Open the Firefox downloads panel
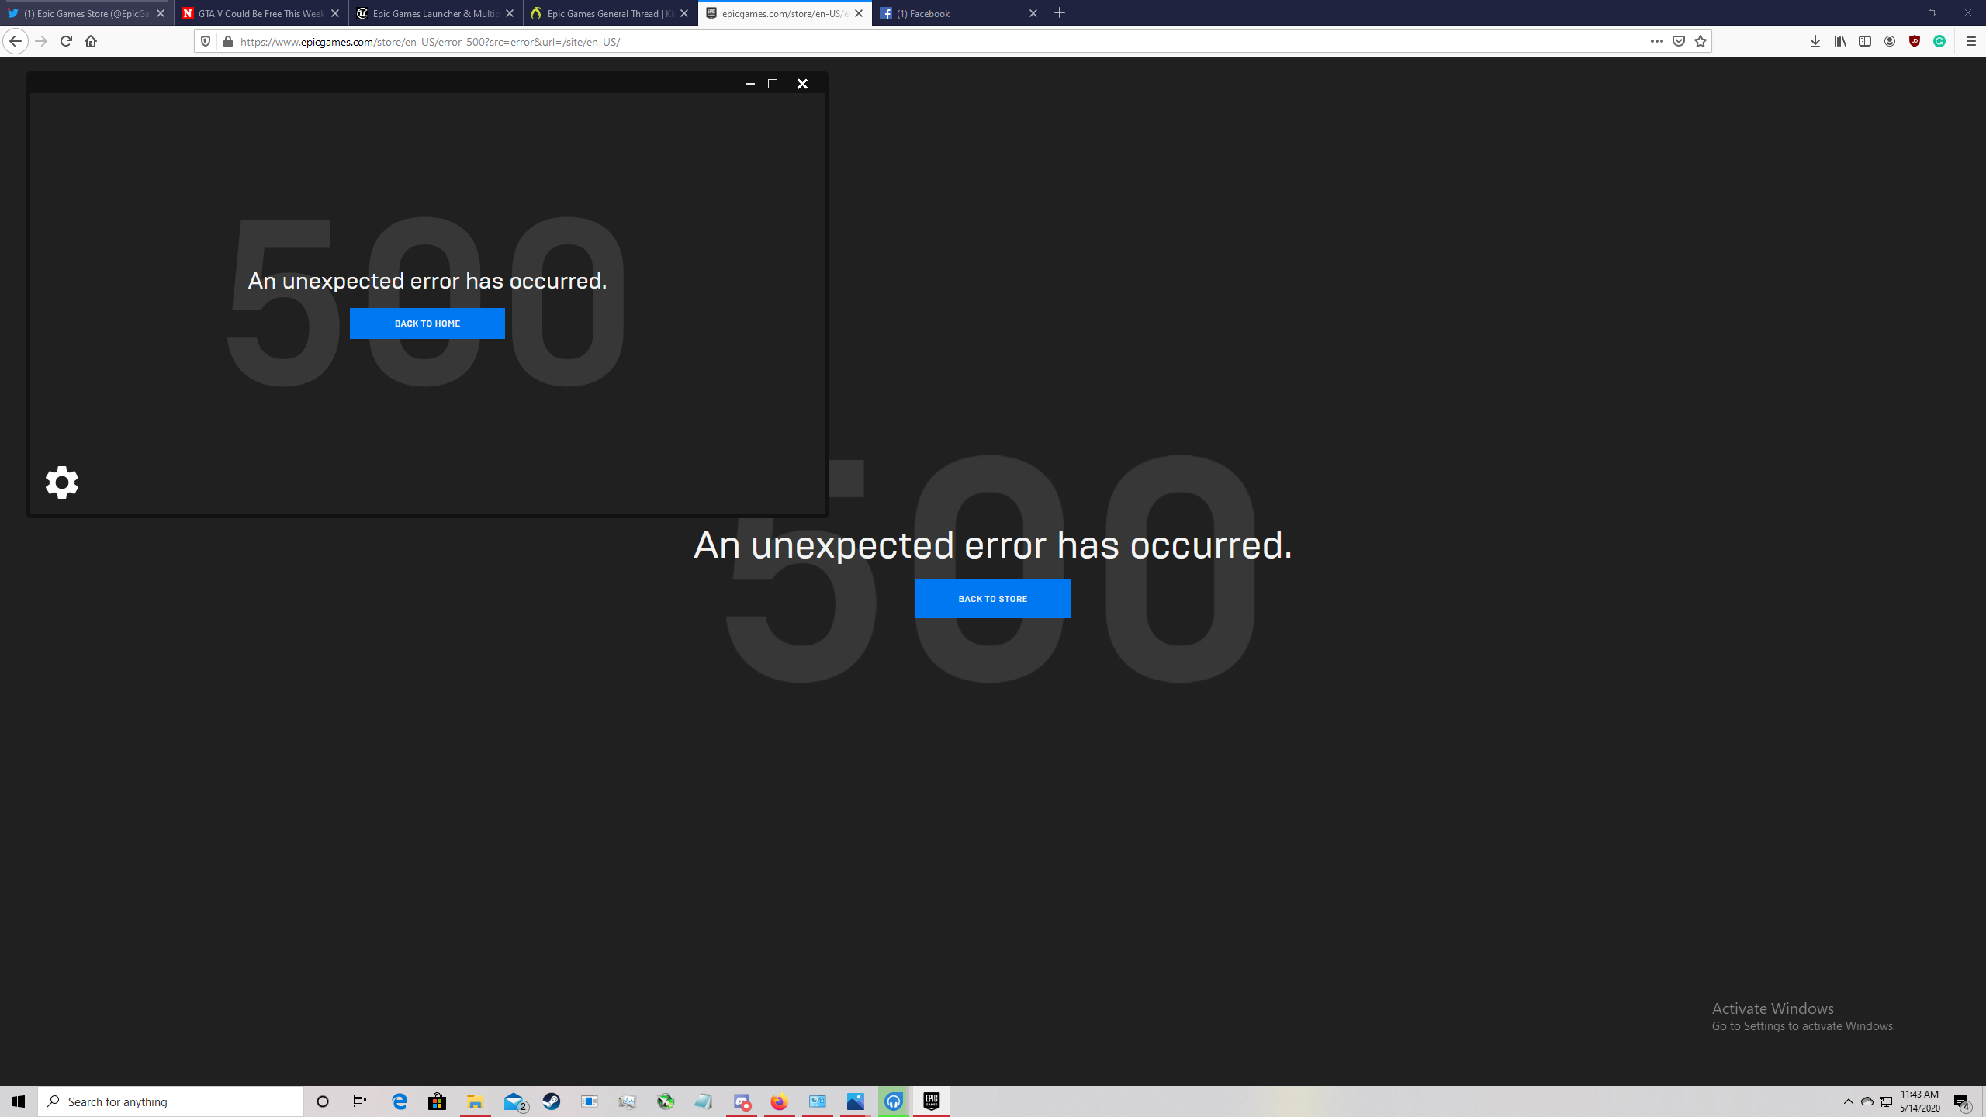This screenshot has width=1986, height=1117. click(x=1815, y=41)
